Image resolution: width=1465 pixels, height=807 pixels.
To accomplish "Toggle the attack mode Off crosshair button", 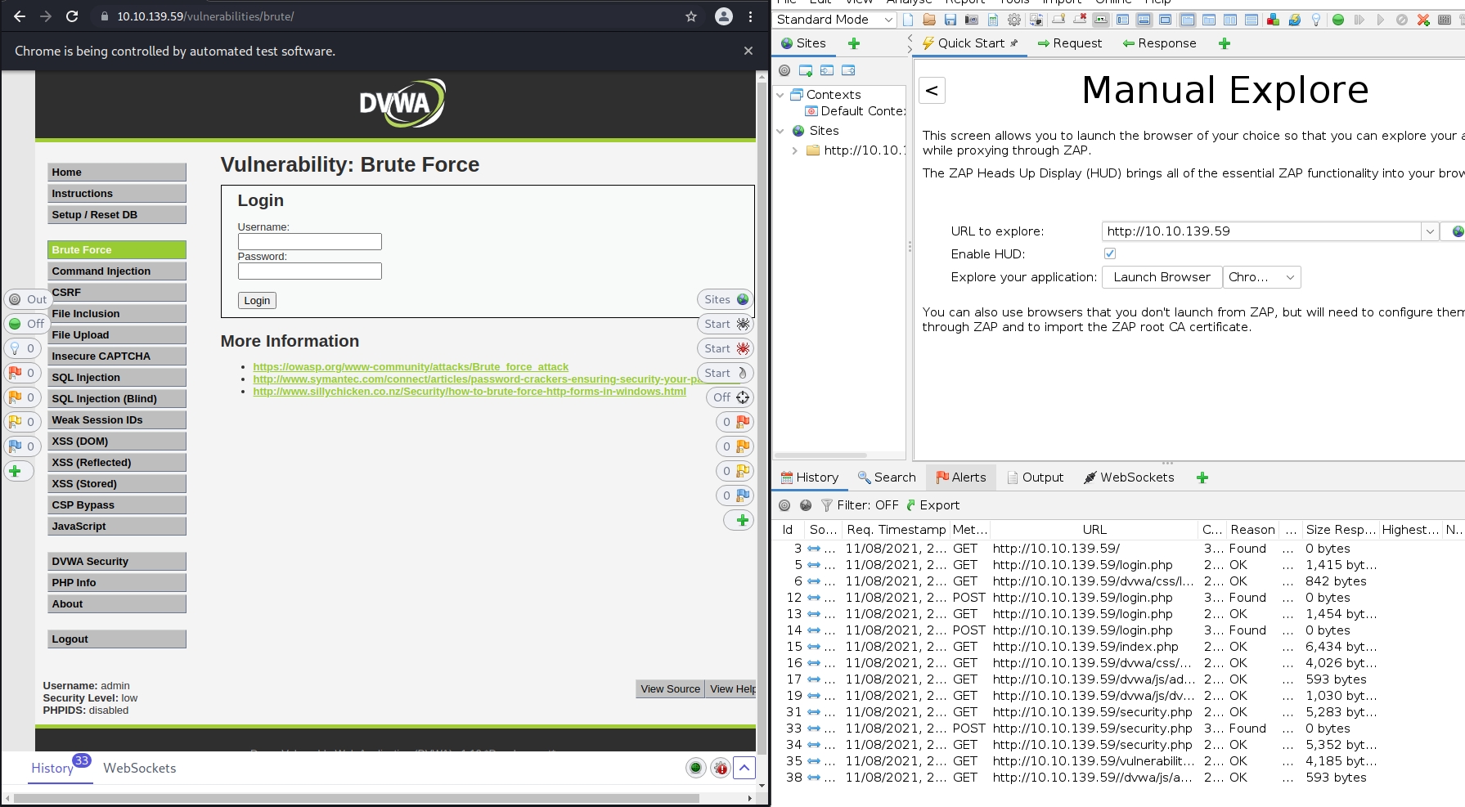I will [x=730, y=397].
